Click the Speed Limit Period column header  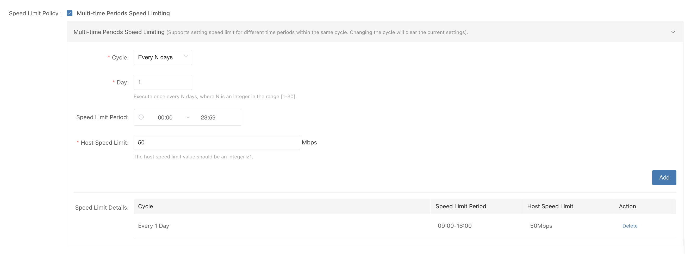tap(460, 206)
